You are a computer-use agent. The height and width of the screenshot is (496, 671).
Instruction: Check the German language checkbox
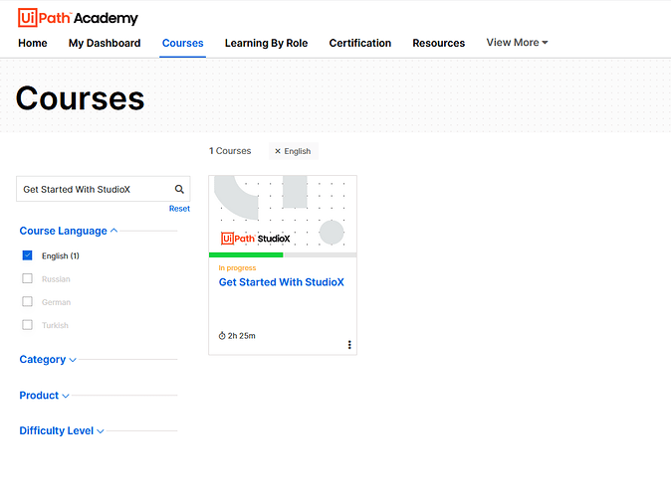point(28,301)
